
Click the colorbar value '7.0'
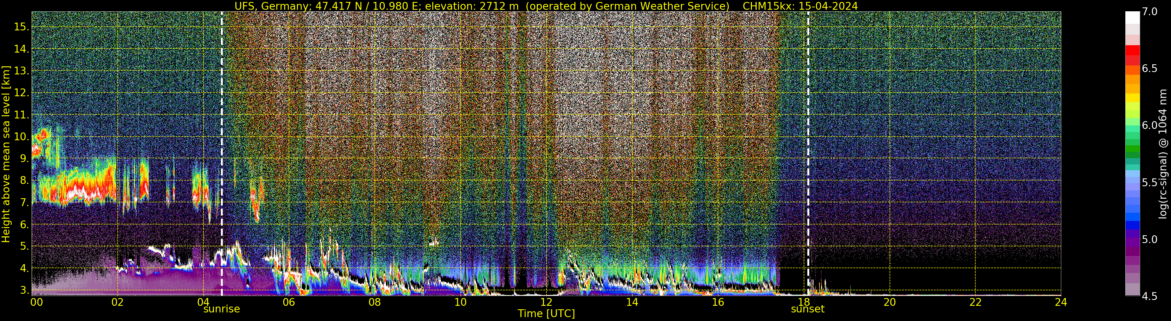coord(1150,12)
